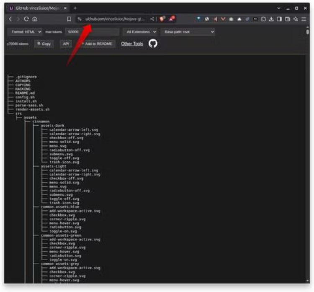Open the Base path: root dropdown
Viewport: 314px width, 292px height.
tap(188, 32)
